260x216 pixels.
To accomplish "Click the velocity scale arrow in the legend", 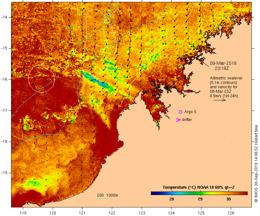I will pos(219,100).
